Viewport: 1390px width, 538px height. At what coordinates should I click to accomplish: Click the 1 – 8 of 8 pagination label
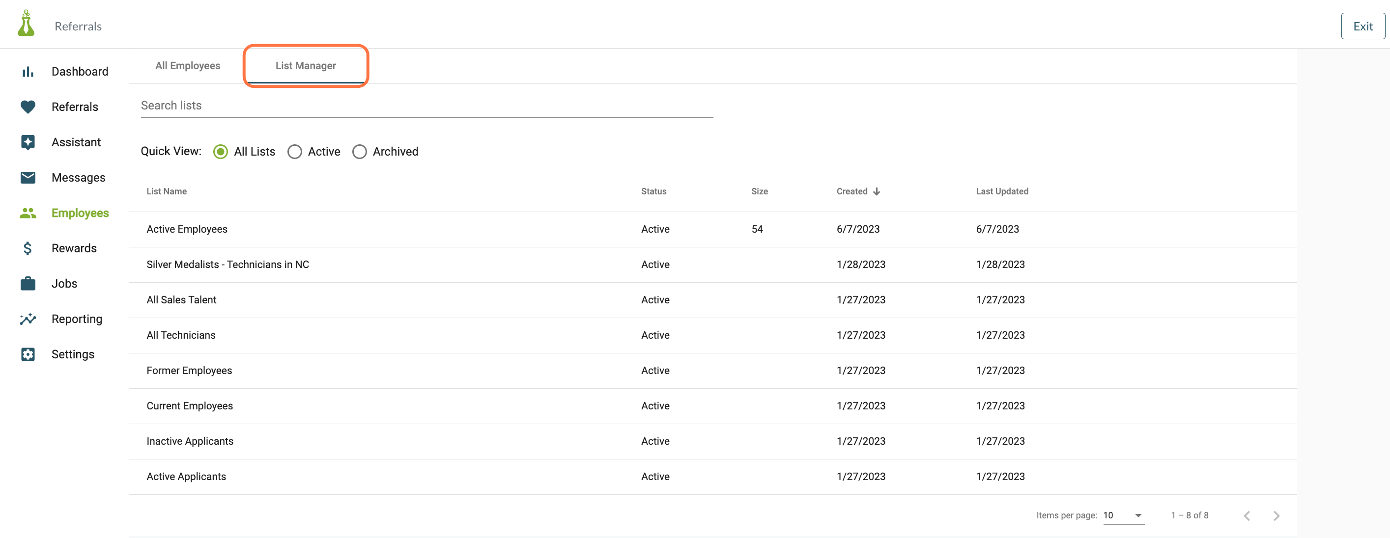click(1189, 515)
